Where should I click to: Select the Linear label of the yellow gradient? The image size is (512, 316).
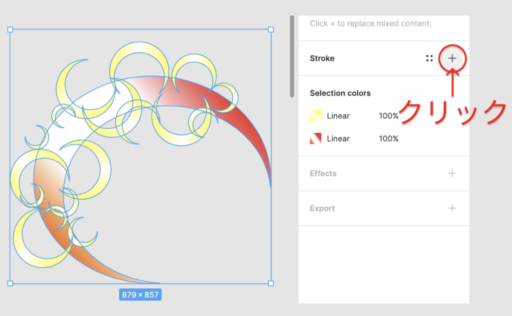[338, 116]
